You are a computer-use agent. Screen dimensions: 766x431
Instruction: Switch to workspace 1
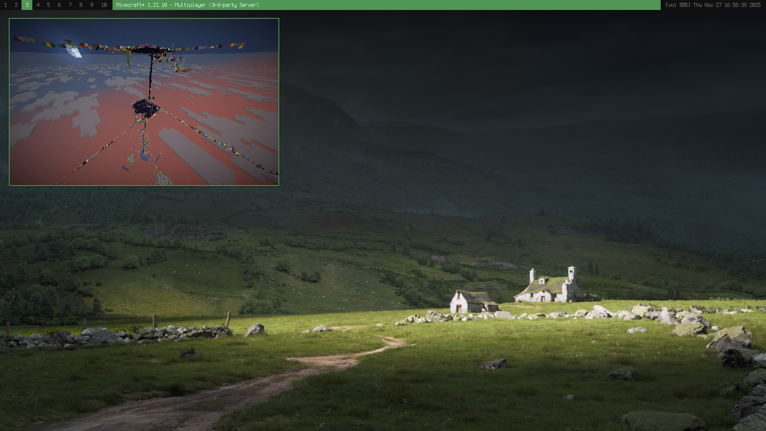point(6,5)
